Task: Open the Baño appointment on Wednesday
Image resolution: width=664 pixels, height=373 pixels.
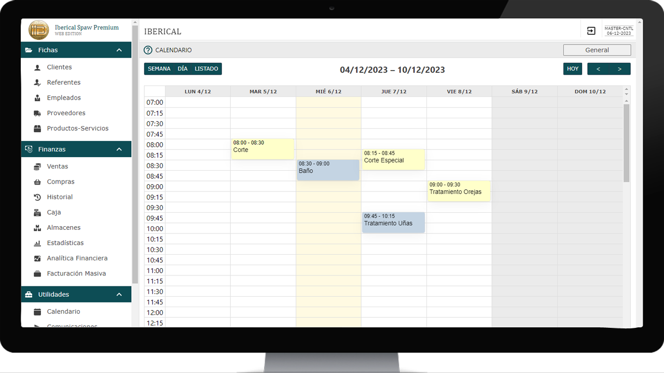Action: coord(328,170)
